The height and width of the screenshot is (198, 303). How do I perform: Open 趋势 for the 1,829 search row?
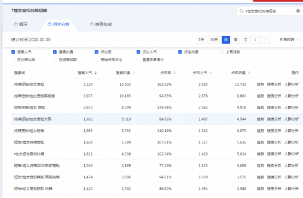point(260,142)
